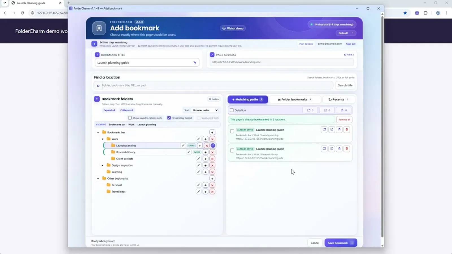452x254 pixels.
Task: Add subfolder with plus icon on Client projects row
Action: pyautogui.click(x=205, y=159)
